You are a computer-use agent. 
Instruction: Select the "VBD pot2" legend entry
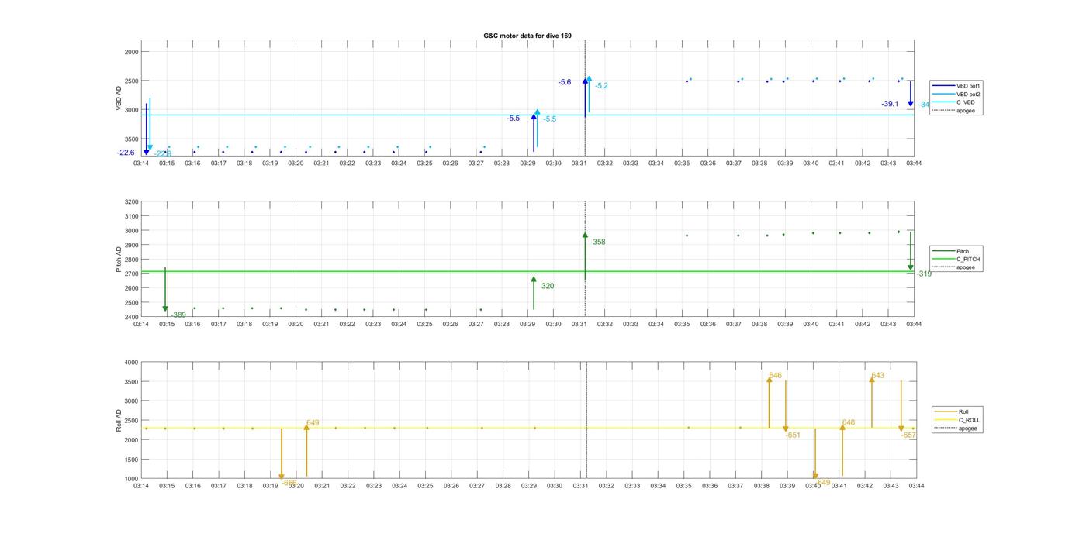click(x=956, y=94)
